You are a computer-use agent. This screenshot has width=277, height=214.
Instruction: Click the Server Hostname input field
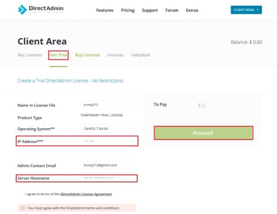tap(108, 178)
